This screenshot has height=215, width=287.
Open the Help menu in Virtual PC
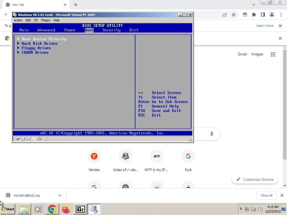click(57, 20)
